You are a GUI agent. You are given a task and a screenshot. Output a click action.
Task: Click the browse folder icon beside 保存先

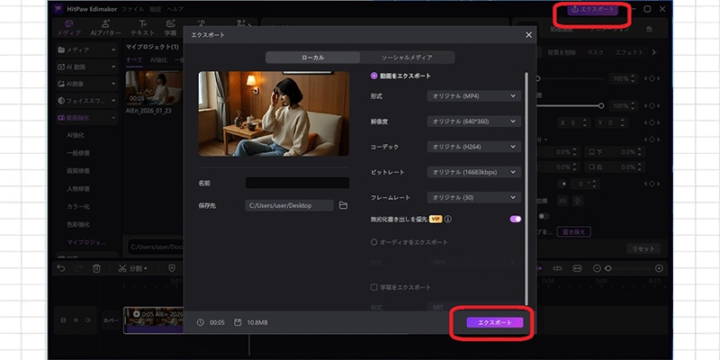pos(343,205)
